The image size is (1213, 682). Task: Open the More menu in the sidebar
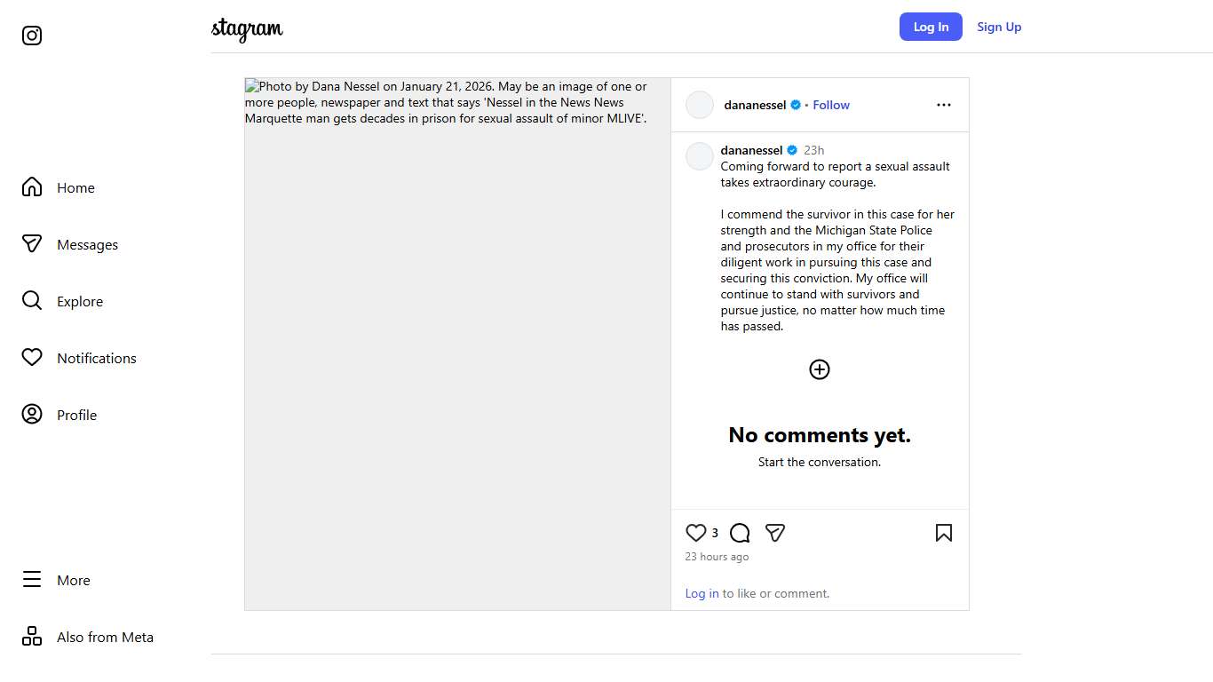click(32, 580)
